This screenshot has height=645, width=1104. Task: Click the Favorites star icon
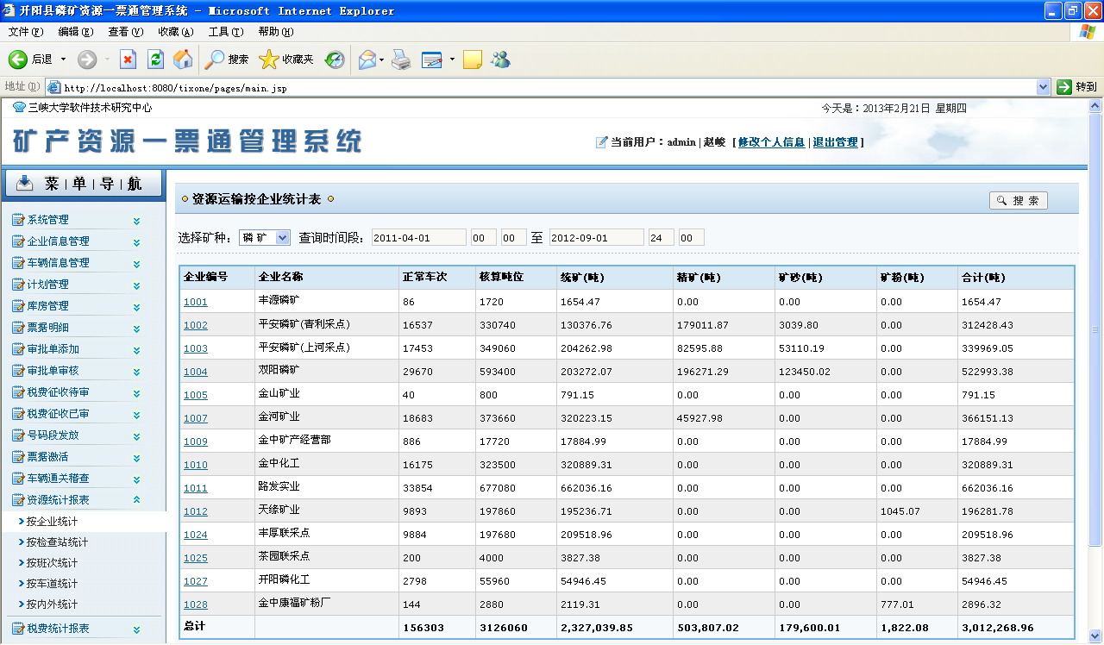coord(268,59)
